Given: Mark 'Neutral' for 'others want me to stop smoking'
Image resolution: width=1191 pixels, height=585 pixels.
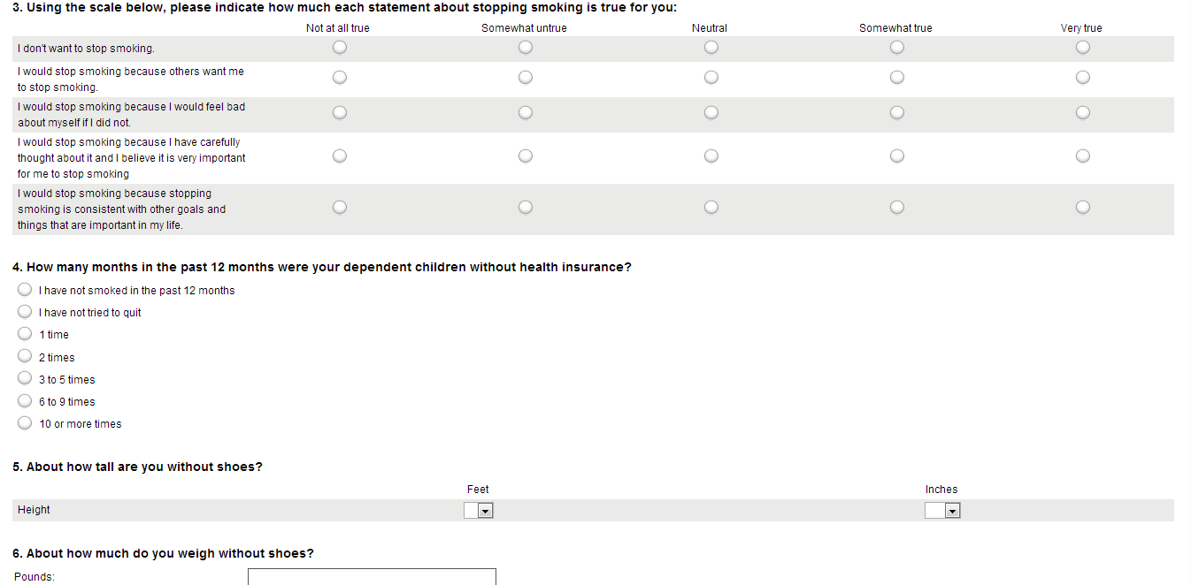Looking at the screenshot, I should click(x=711, y=78).
